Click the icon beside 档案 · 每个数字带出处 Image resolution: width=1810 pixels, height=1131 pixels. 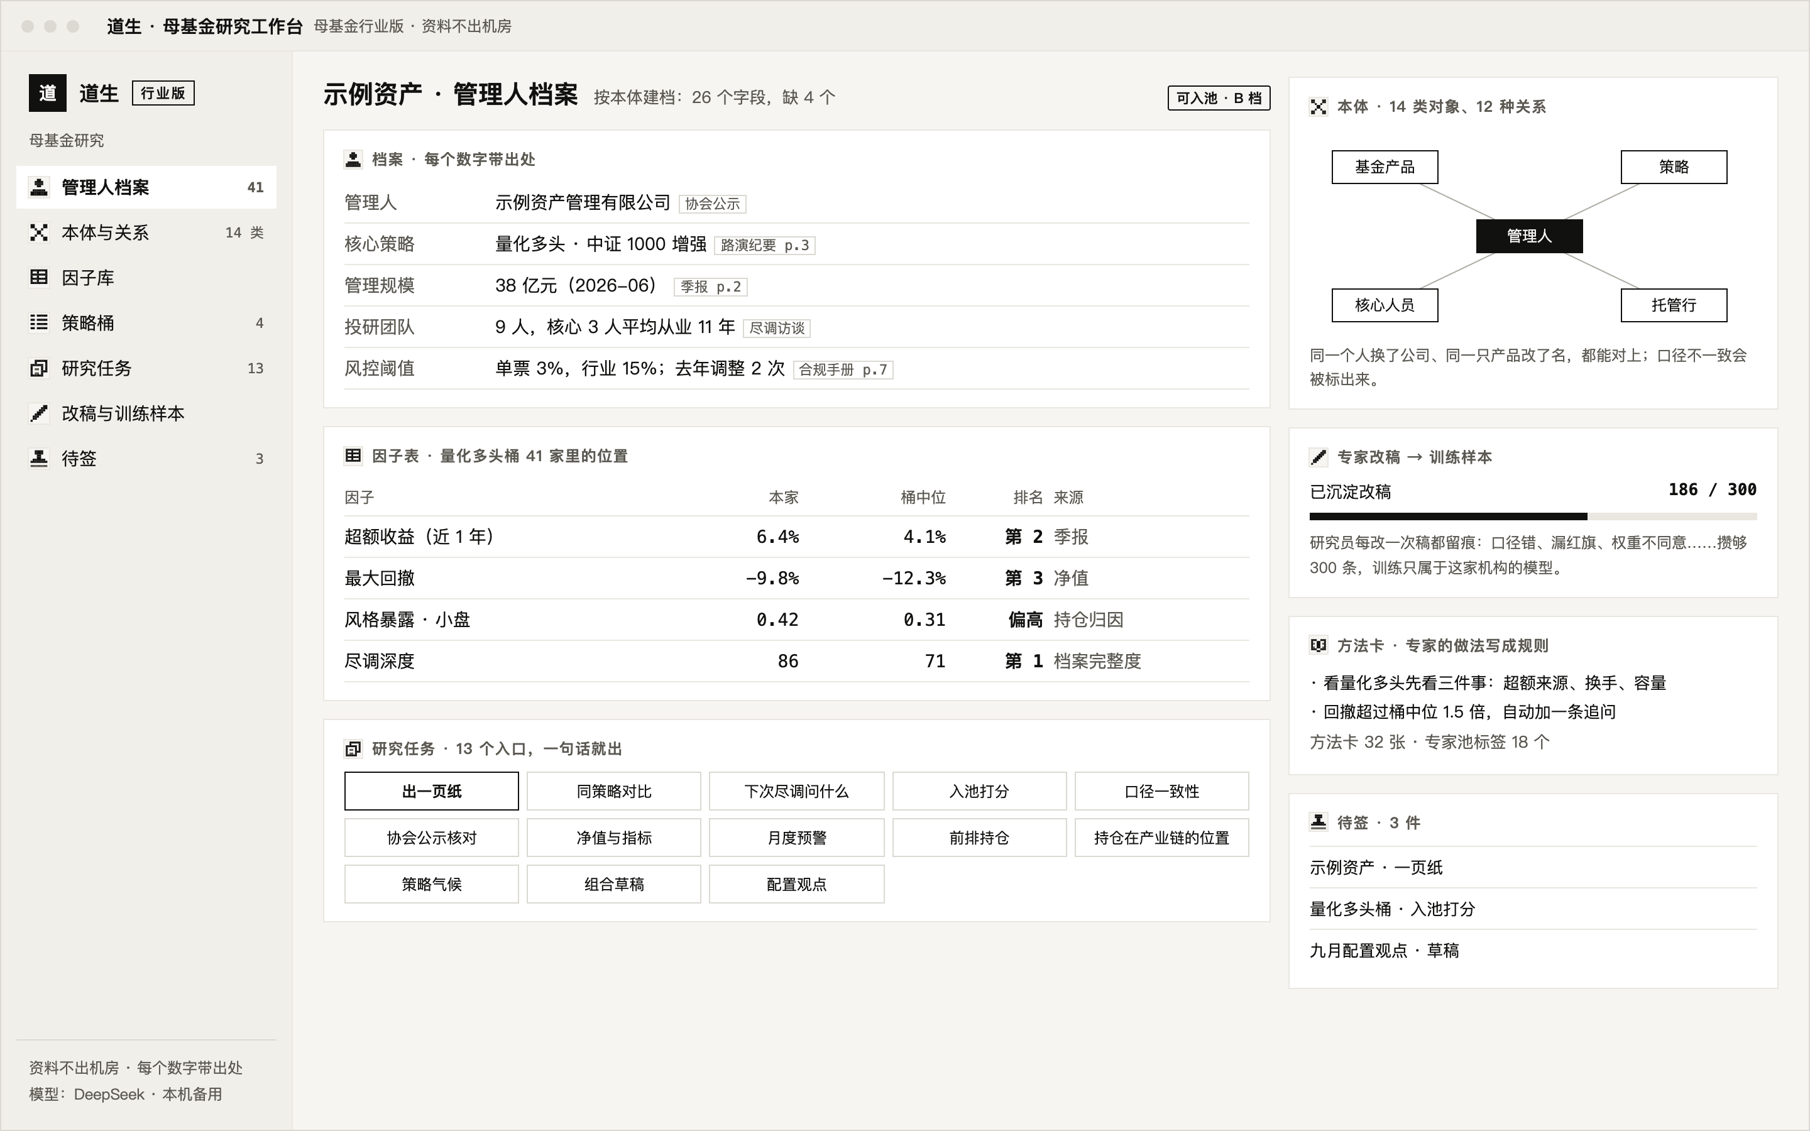tap(353, 160)
